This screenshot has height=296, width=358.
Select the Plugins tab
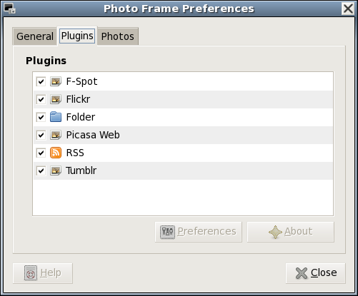pos(77,36)
